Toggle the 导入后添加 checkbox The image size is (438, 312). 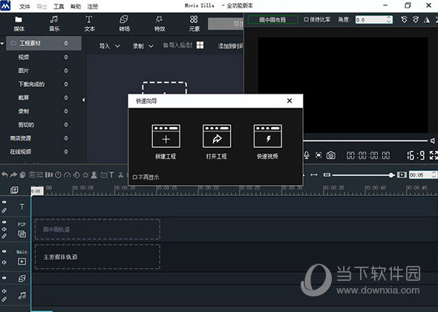pyautogui.click(x=166, y=45)
